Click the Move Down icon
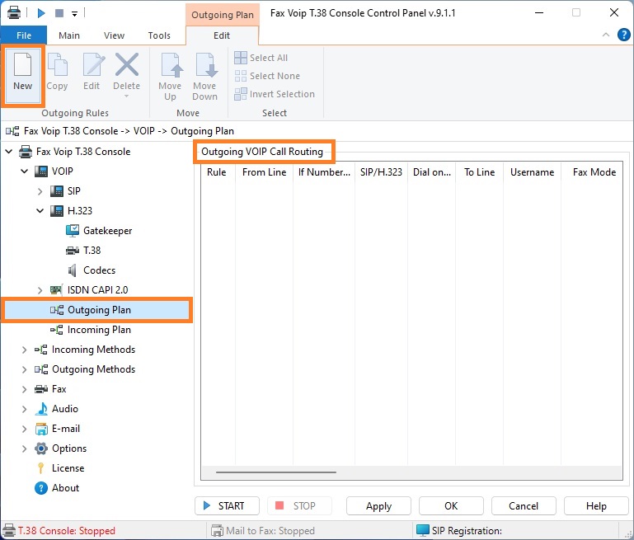Screen dimensions: 634x540 click(205, 64)
